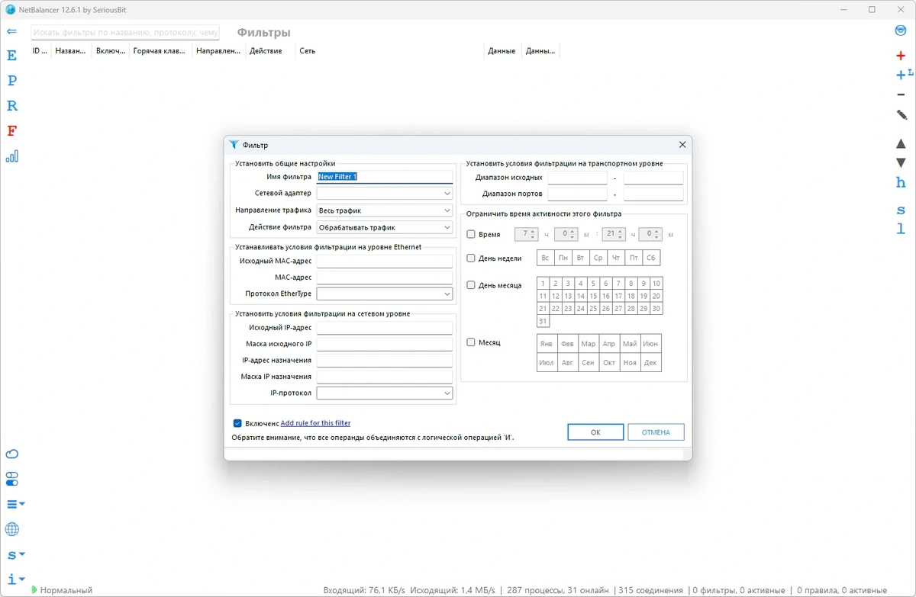Click the end hour stepper showing 21
Screen dimensions: 916x597
614,235
